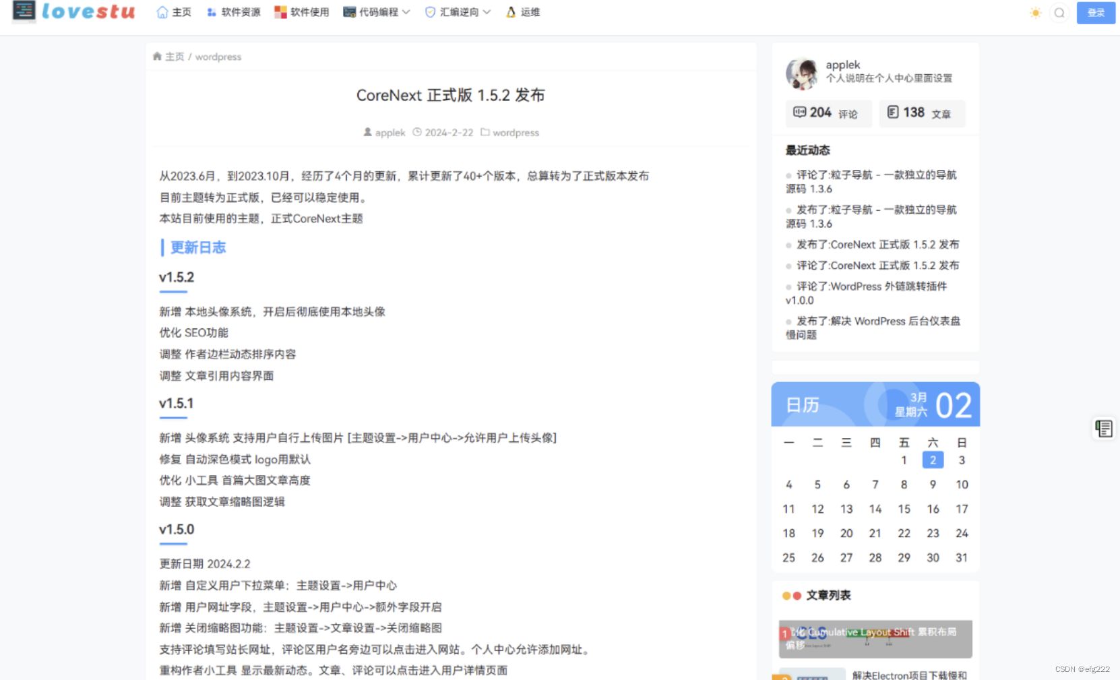Toggle light/dark mode with the sun icon
Viewport: 1120px width, 680px height.
pyautogui.click(x=1035, y=12)
